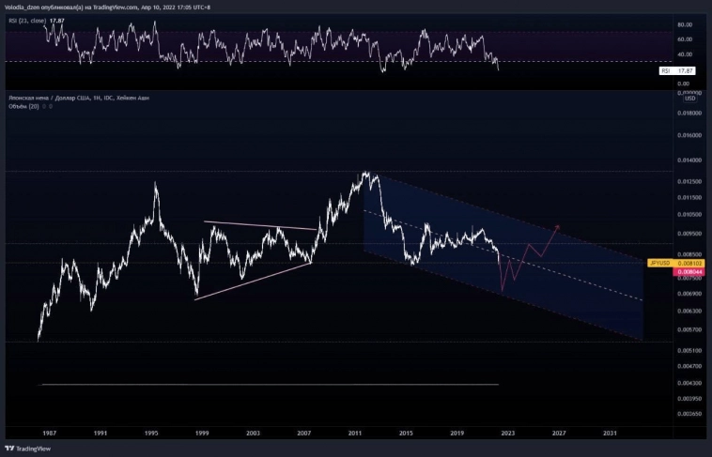This screenshot has width=712, height=457.
Task: Click the yellow JPYUSD symbol tag
Action: (x=659, y=265)
